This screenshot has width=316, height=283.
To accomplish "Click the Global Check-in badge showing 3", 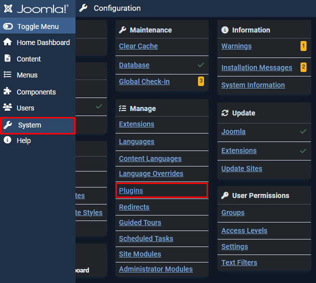I will coord(201,81).
